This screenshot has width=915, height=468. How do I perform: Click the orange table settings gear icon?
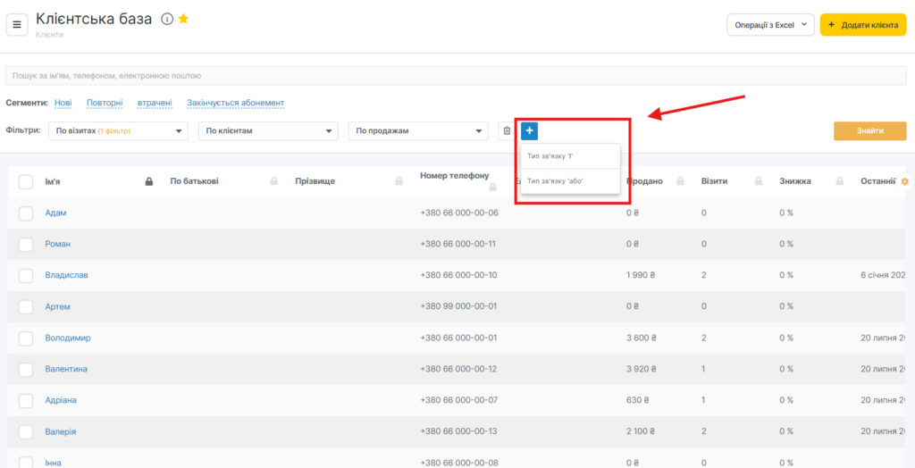click(x=904, y=181)
